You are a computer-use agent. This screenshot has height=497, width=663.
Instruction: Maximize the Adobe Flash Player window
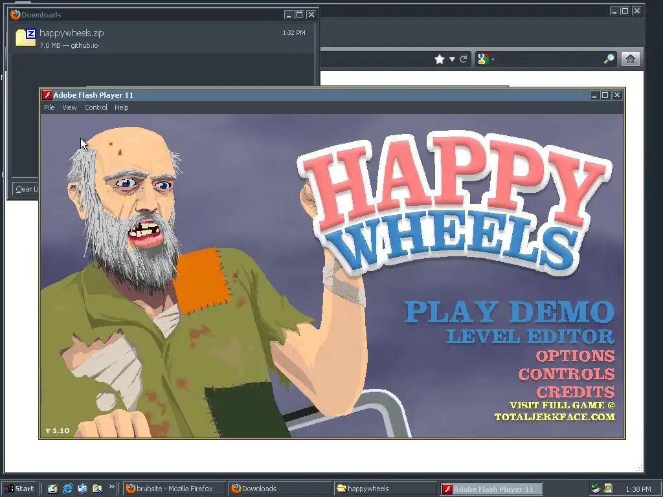[x=605, y=95]
